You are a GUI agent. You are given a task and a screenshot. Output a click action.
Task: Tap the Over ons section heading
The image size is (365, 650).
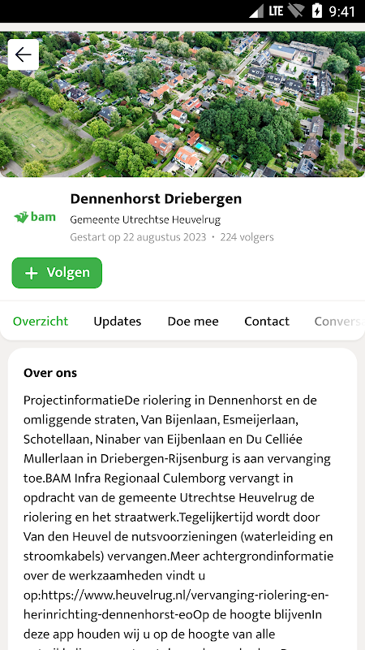click(50, 373)
